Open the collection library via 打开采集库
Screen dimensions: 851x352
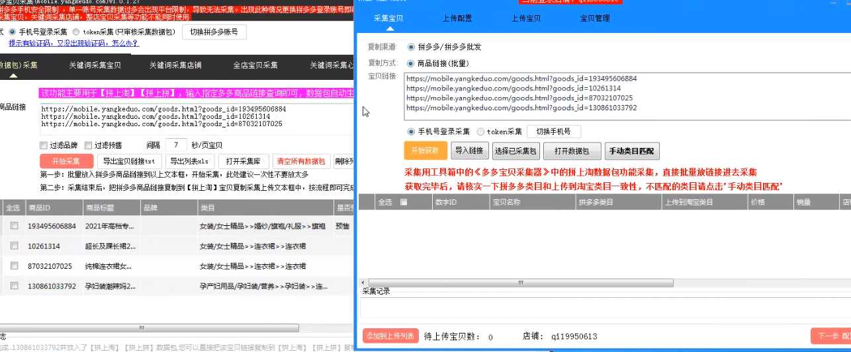pyautogui.click(x=243, y=161)
